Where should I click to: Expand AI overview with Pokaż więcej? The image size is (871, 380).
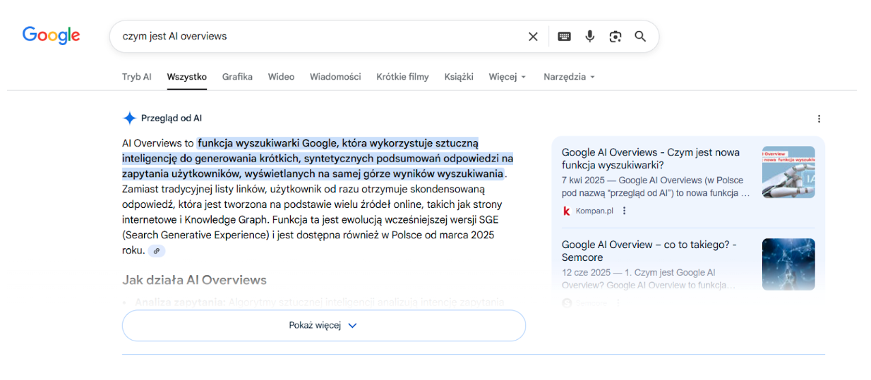323,326
